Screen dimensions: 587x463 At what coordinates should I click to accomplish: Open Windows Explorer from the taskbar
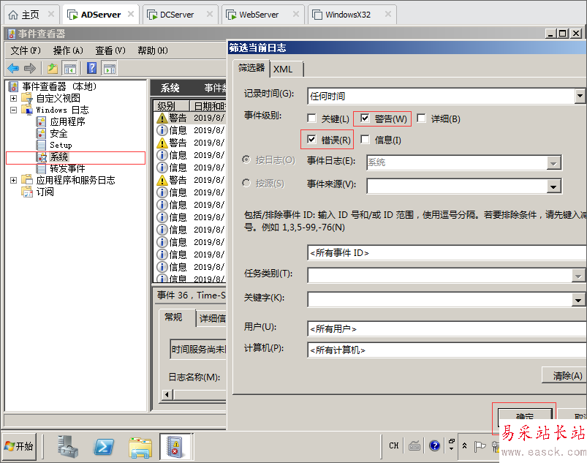coord(140,447)
